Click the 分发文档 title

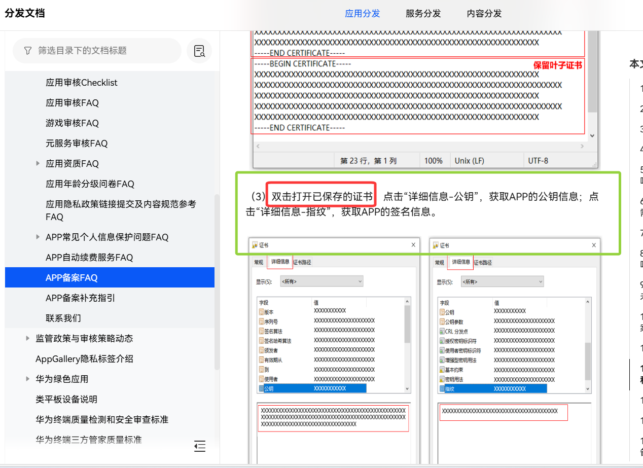25,14
